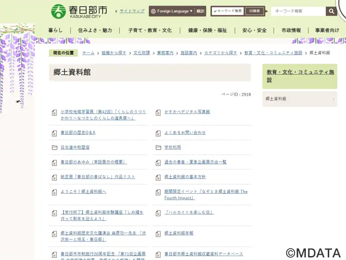Viewport: 346px width, 260px height.
Task: Open the 健康・保険・福祉 menu
Action: click(208, 30)
